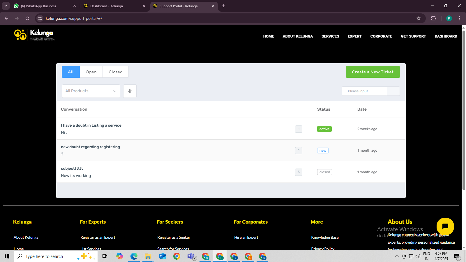The image size is (466, 262).
Task: Click the Conversation column header
Action: (x=74, y=109)
